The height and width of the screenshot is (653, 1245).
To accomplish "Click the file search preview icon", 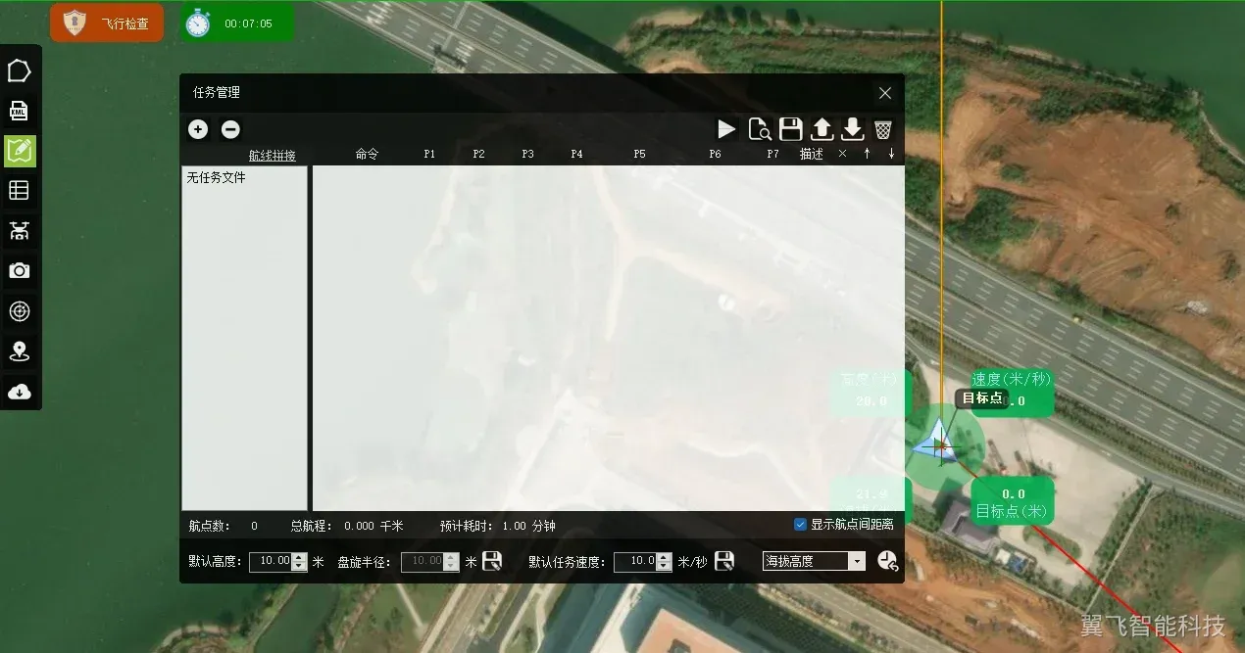I will (x=759, y=129).
